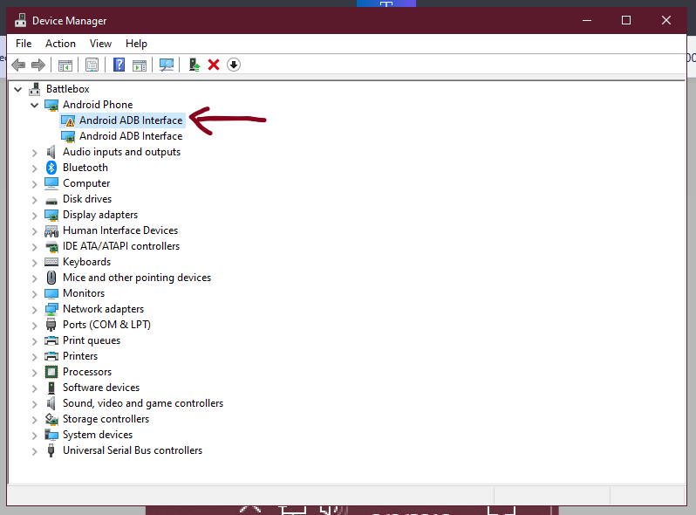Toggle the console tree pane icon
The width and height of the screenshot is (696, 515).
[65, 65]
